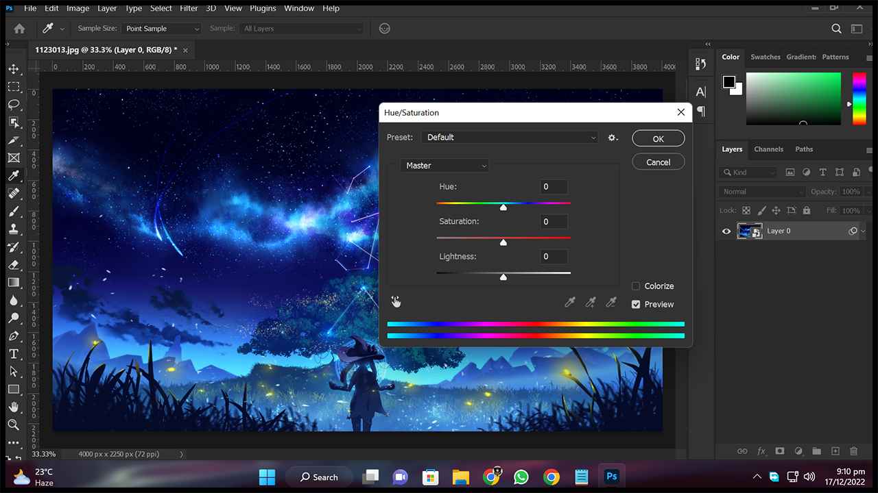Open the Layer menu
Image resolution: width=878 pixels, height=493 pixels.
pyautogui.click(x=107, y=8)
